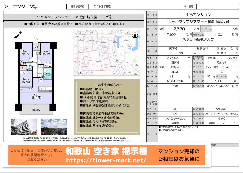Click the refrigerator 冷 symbol in floor plan

point(41,80)
